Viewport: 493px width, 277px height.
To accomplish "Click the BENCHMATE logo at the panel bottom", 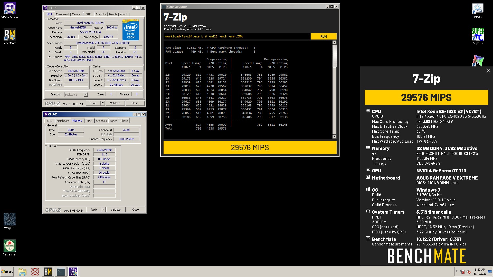I will [426, 256].
